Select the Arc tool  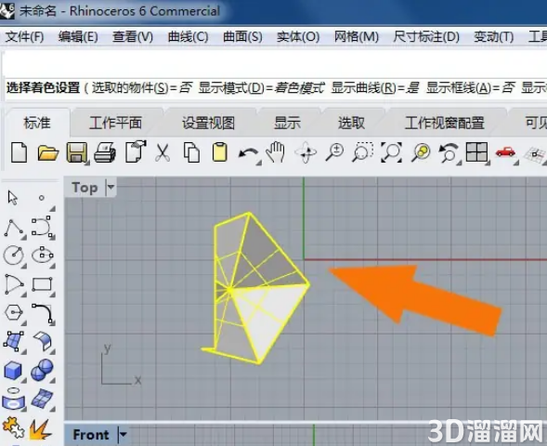coord(14,284)
